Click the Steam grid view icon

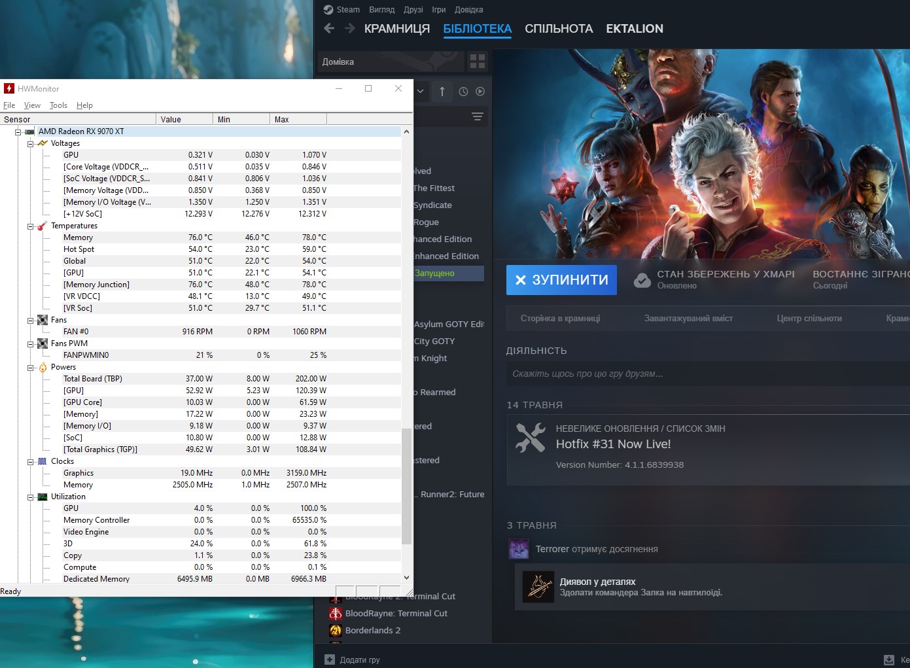(x=478, y=62)
